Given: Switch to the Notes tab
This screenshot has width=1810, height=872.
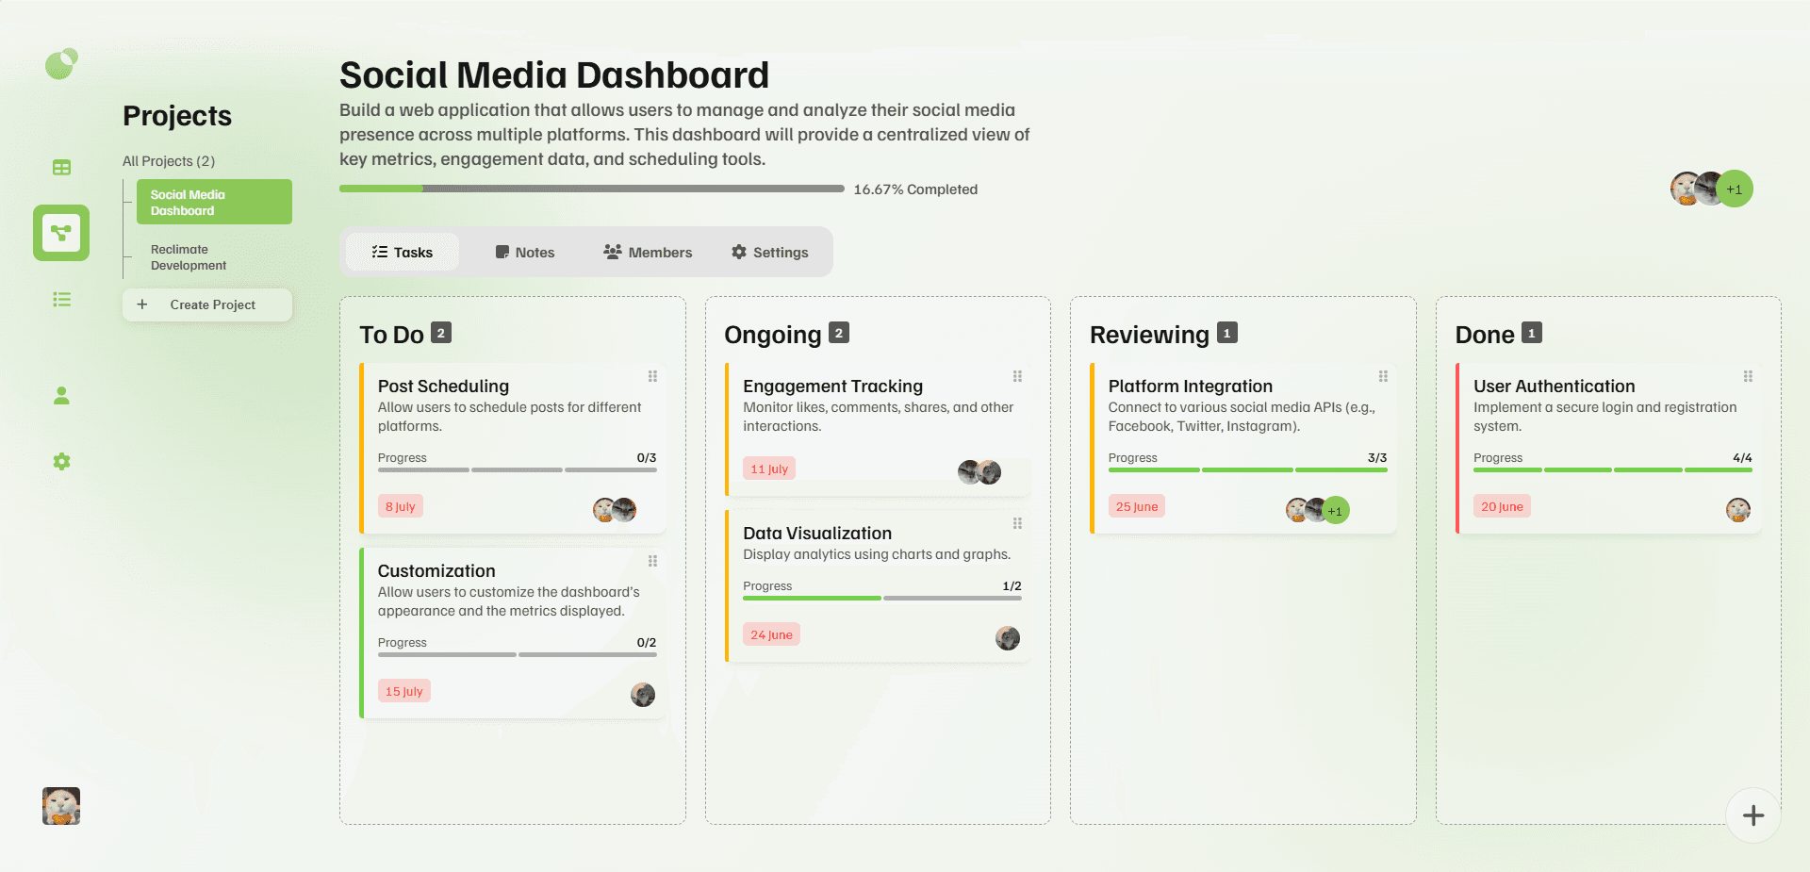Looking at the screenshot, I should (x=525, y=252).
